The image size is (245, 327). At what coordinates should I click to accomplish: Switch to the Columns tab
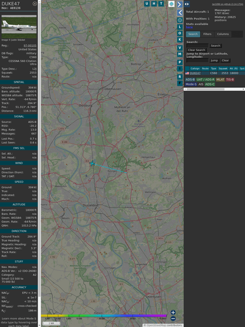pos(223,34)
